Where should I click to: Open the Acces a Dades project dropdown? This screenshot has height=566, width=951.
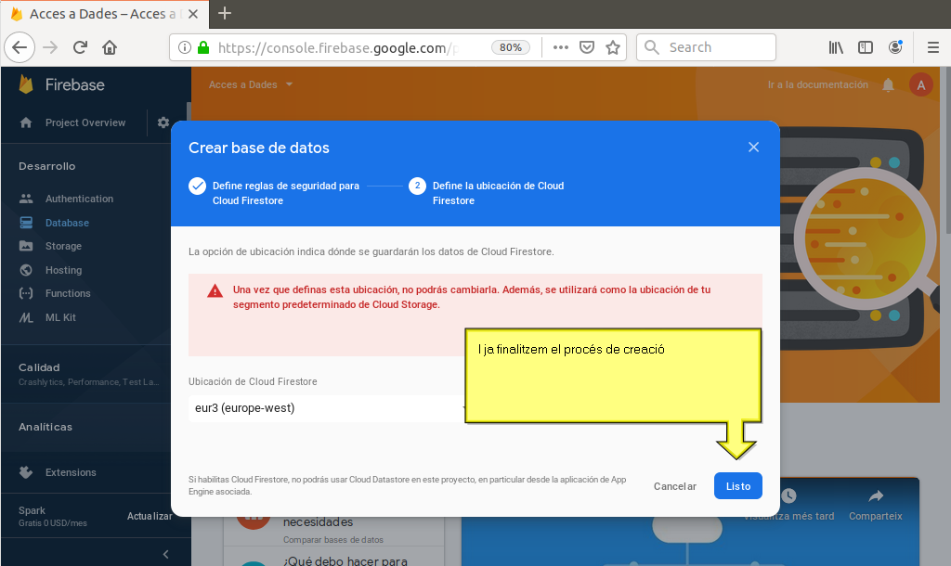click(251, 84)
